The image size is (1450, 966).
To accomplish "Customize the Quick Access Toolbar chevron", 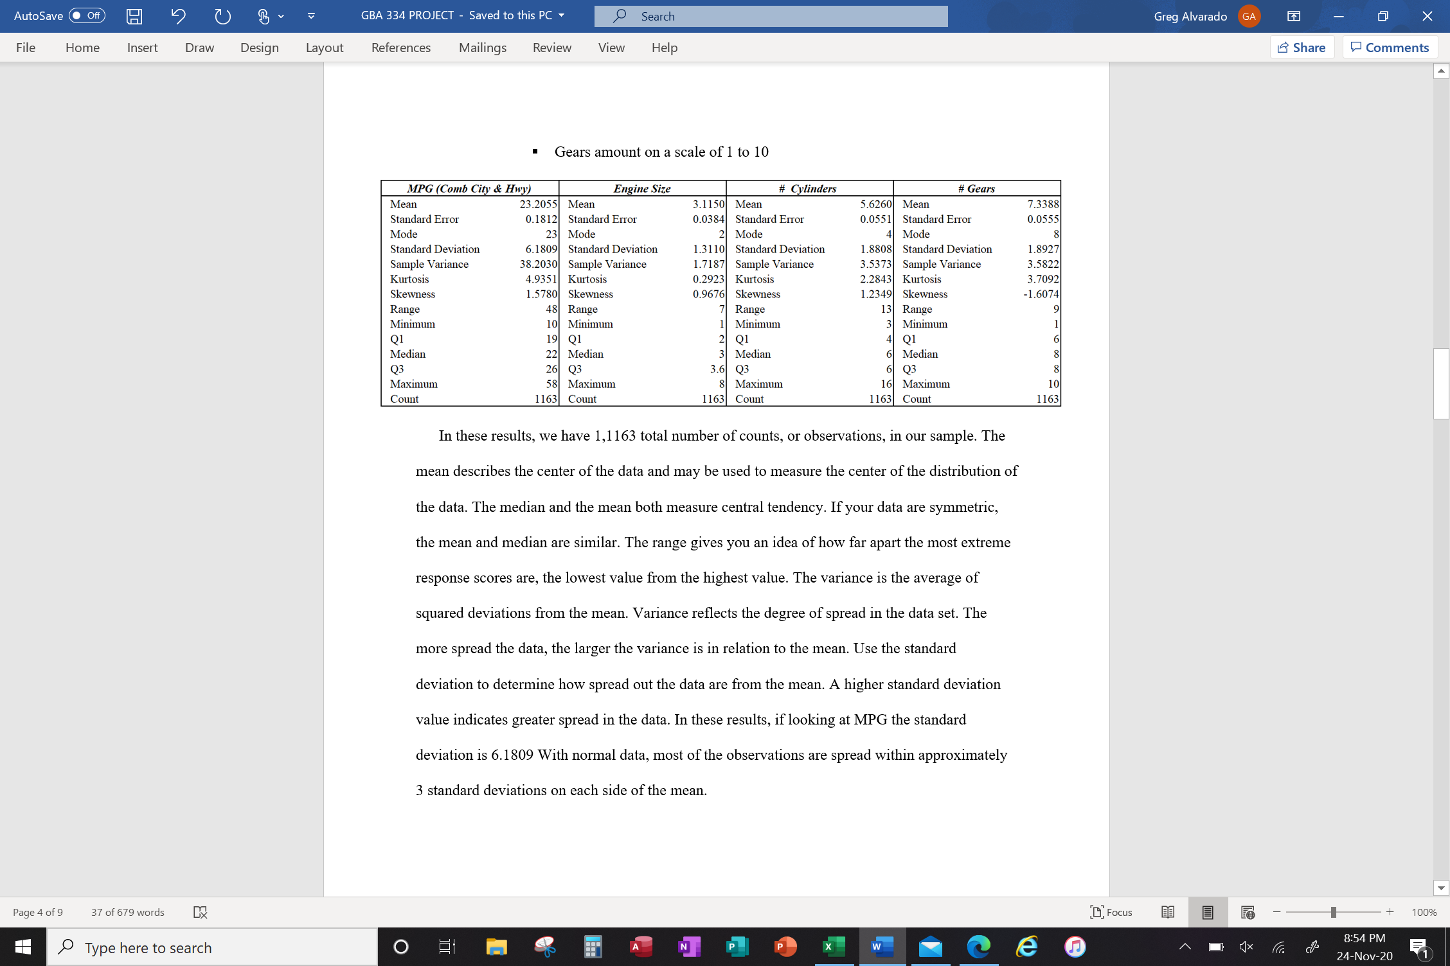I will [311, 16].
